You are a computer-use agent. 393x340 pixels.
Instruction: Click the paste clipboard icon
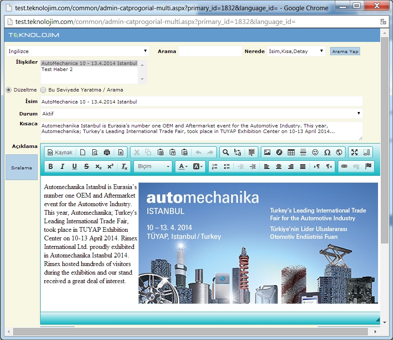coord(160,152)
